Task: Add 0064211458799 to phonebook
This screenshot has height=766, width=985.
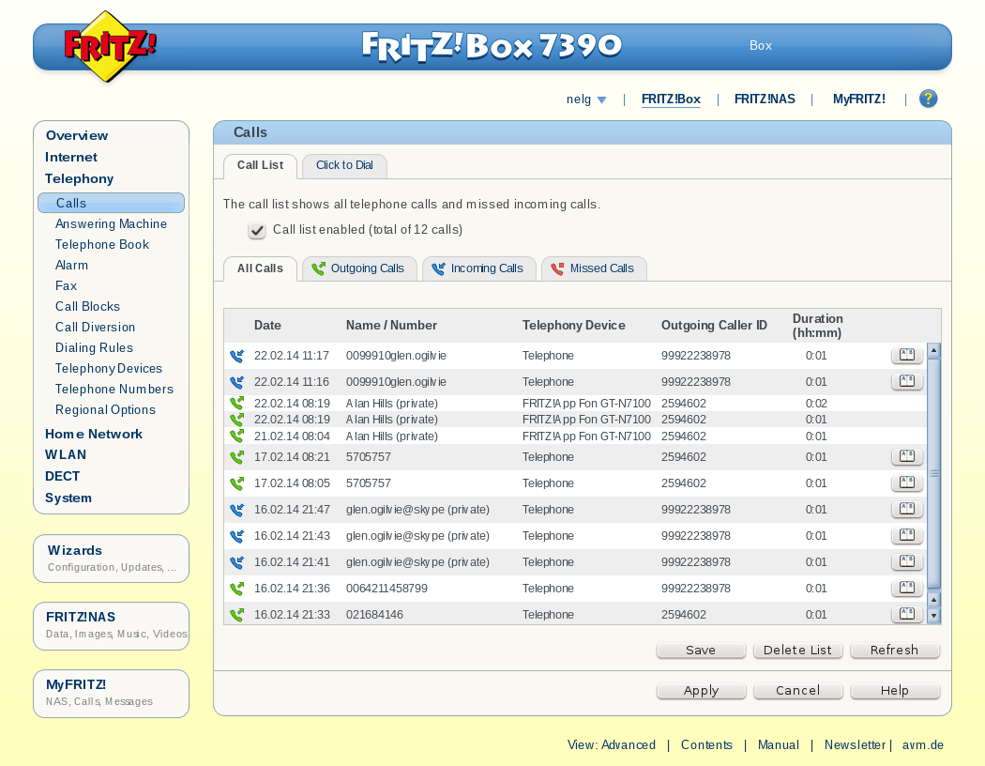Action: pyautogui.click(x=906, y=589)
